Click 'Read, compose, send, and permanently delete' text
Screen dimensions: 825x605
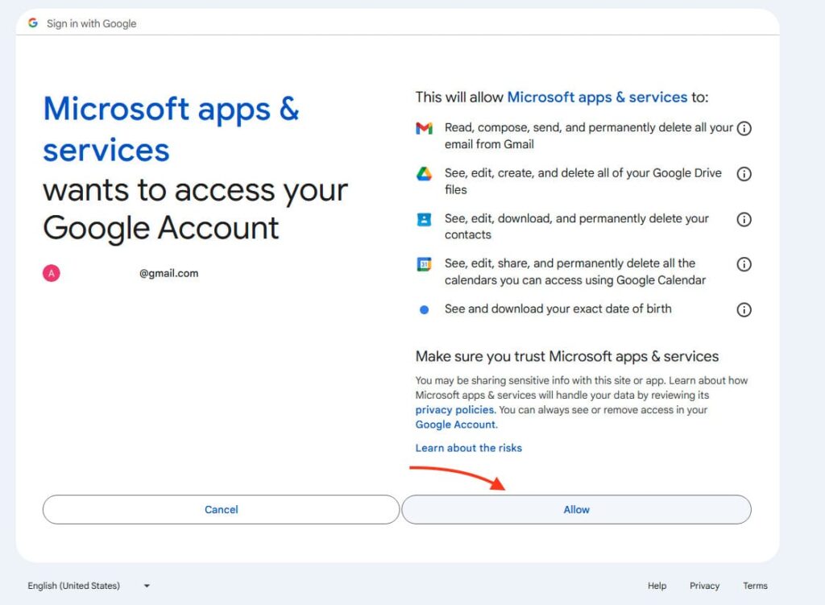[589, 135]
